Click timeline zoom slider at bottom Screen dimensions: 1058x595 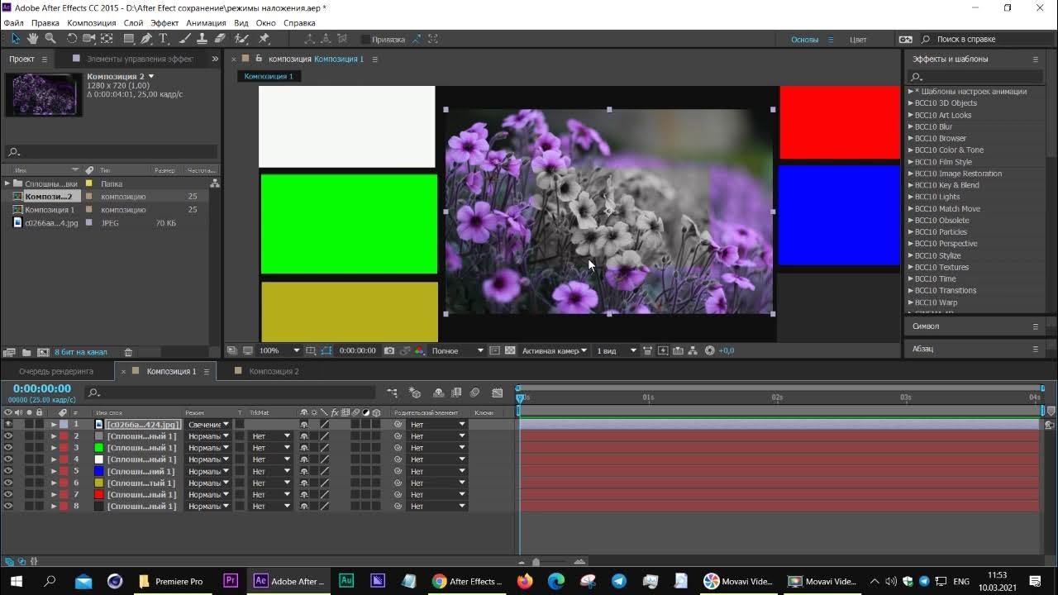[536, 562]
